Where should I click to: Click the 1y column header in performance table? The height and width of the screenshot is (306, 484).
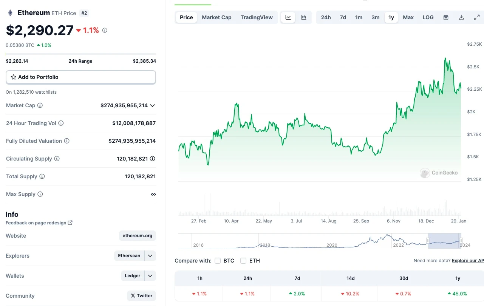pyautogui.click(x=458, y=278)
